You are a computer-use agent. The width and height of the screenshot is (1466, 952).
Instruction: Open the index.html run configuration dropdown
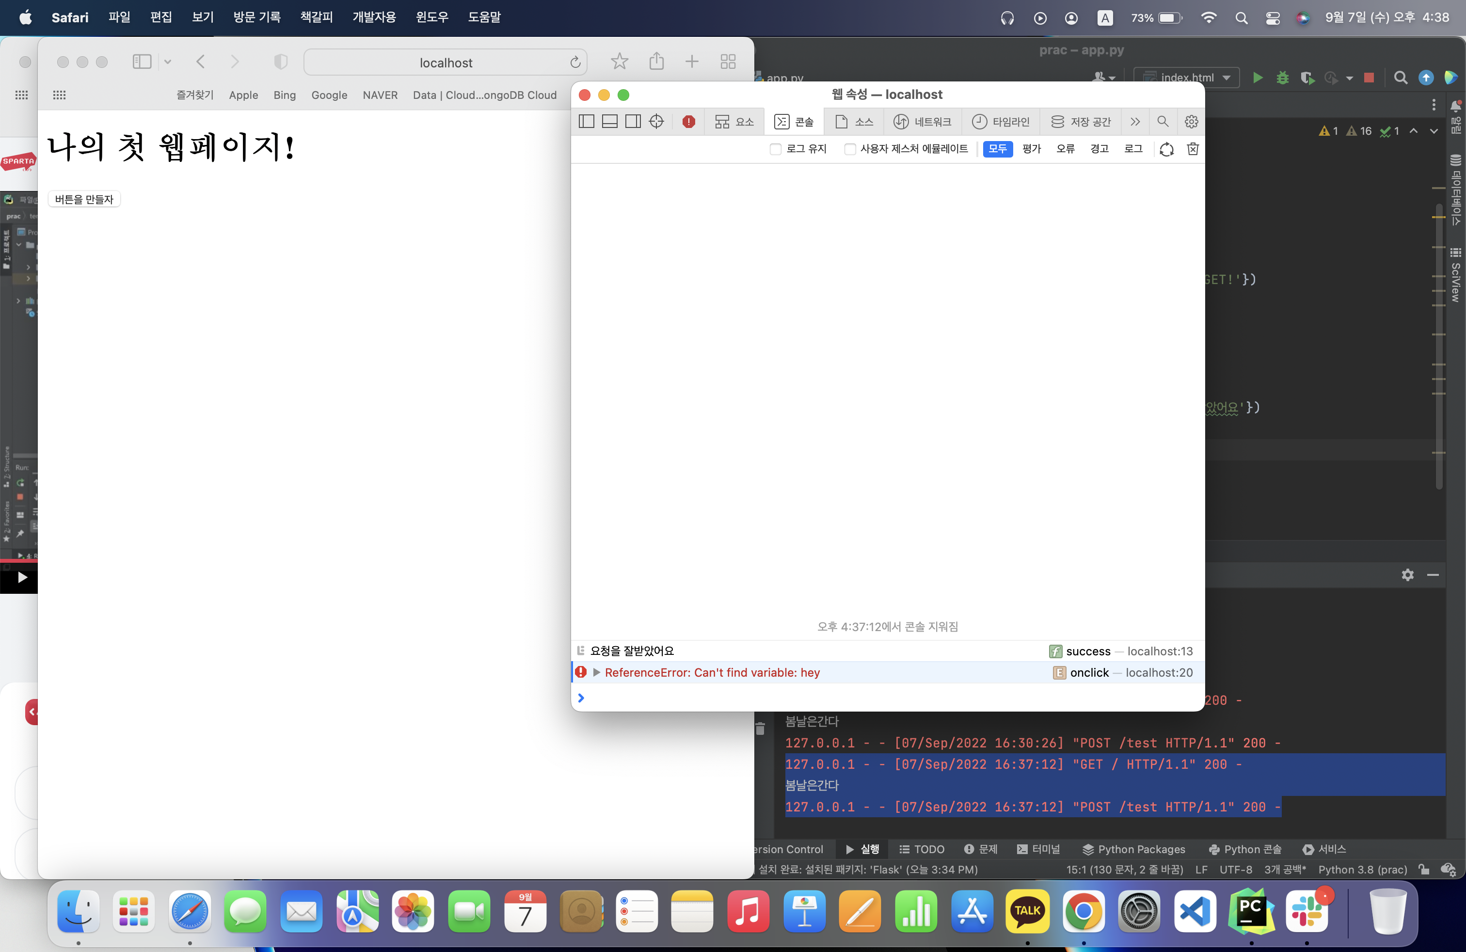point(1187,78)
